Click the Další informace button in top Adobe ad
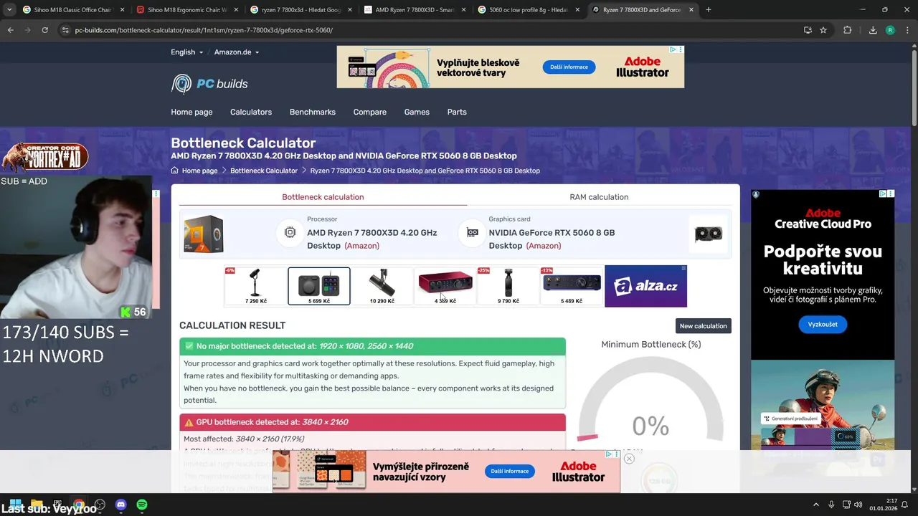 569,67
